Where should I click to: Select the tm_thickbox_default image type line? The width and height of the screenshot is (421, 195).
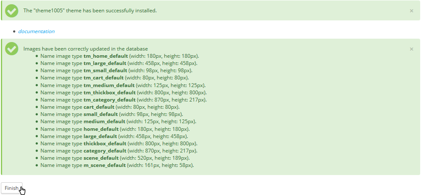(x=123, y=93)
